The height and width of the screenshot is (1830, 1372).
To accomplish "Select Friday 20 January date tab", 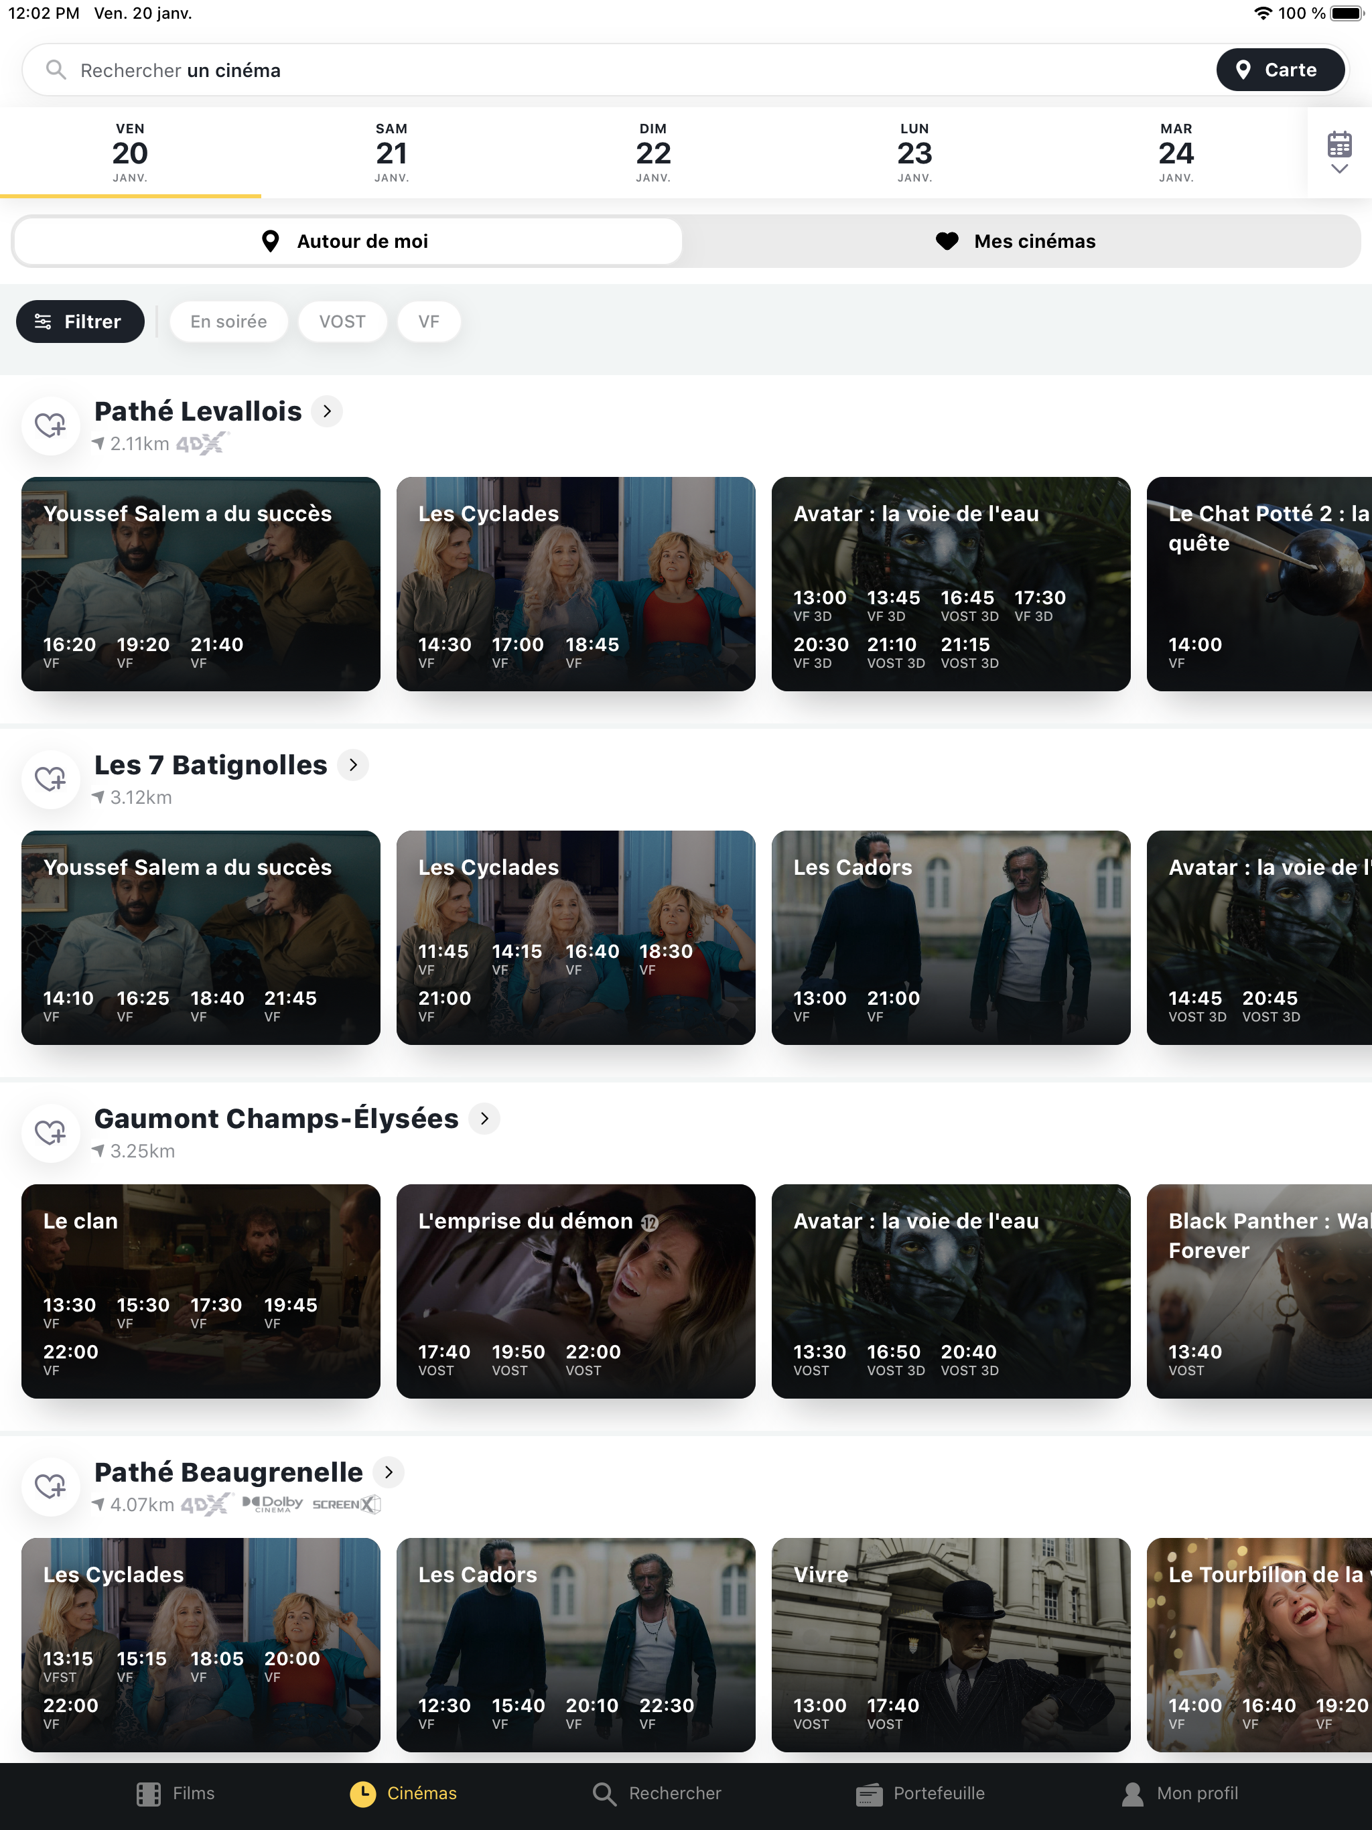I will [130, 152].
